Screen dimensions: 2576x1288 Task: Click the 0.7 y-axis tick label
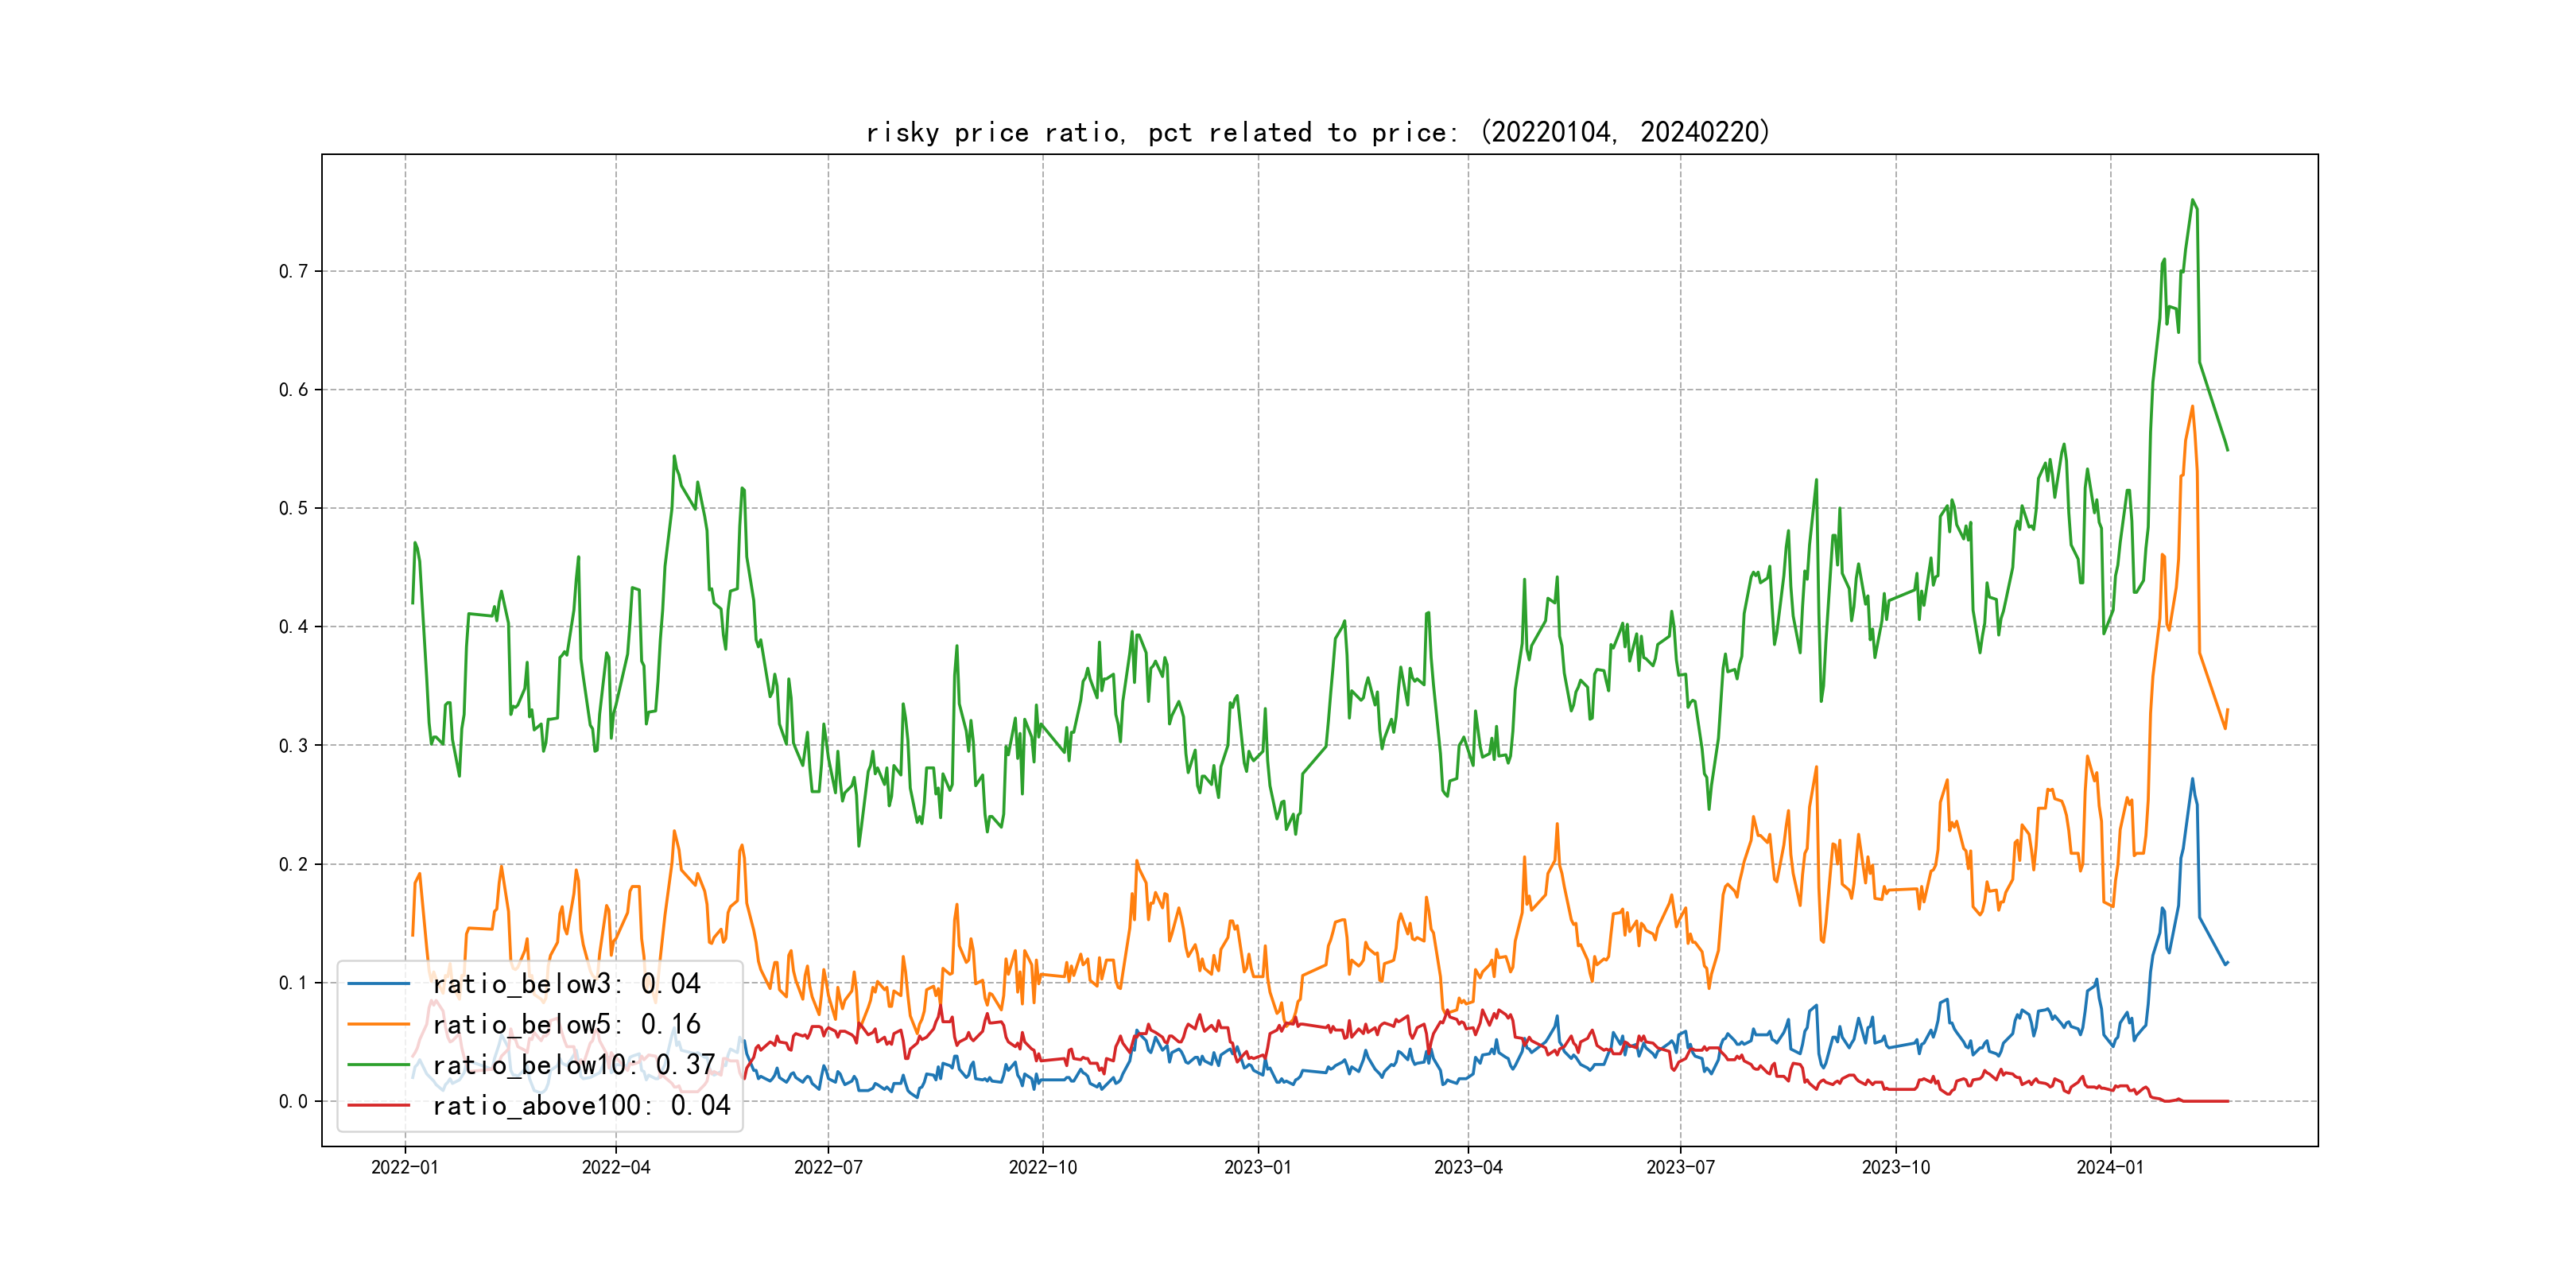[293, 271]
